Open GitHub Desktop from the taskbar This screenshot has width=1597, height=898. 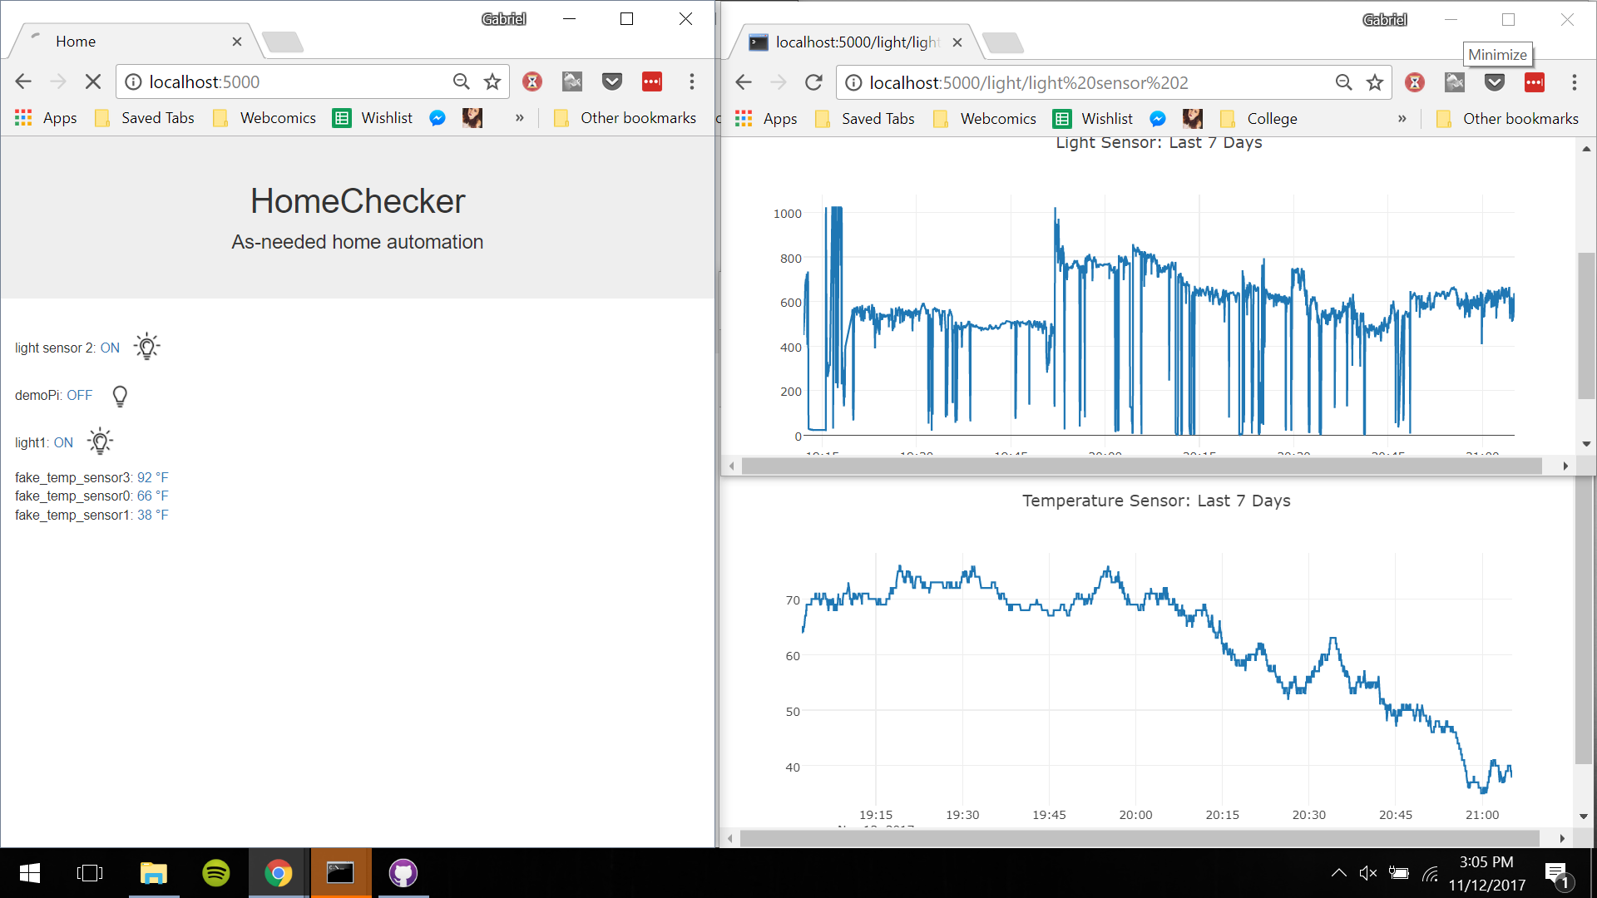pyautogui.click(x=403, y=873)
